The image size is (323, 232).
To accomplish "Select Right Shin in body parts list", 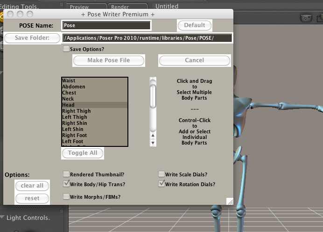I will [95, 123].
